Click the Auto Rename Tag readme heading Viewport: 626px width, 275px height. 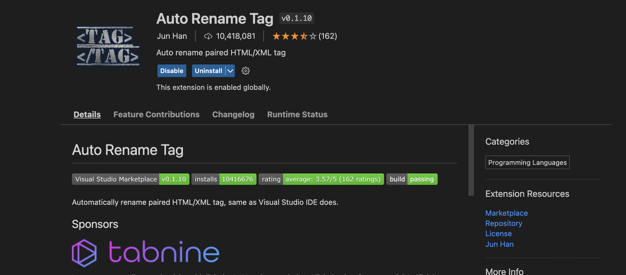(128, 150)
